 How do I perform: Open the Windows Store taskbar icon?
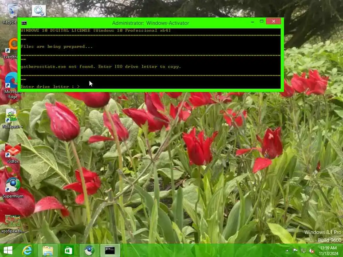click(68, 250)
